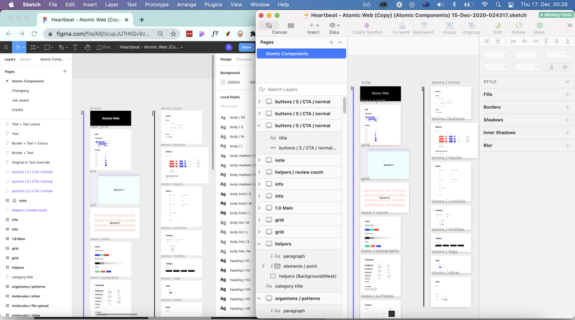Viewport: 575px width, 320px height.
Task: Open the Layer menu in menu bar
Action: (112, 5)
